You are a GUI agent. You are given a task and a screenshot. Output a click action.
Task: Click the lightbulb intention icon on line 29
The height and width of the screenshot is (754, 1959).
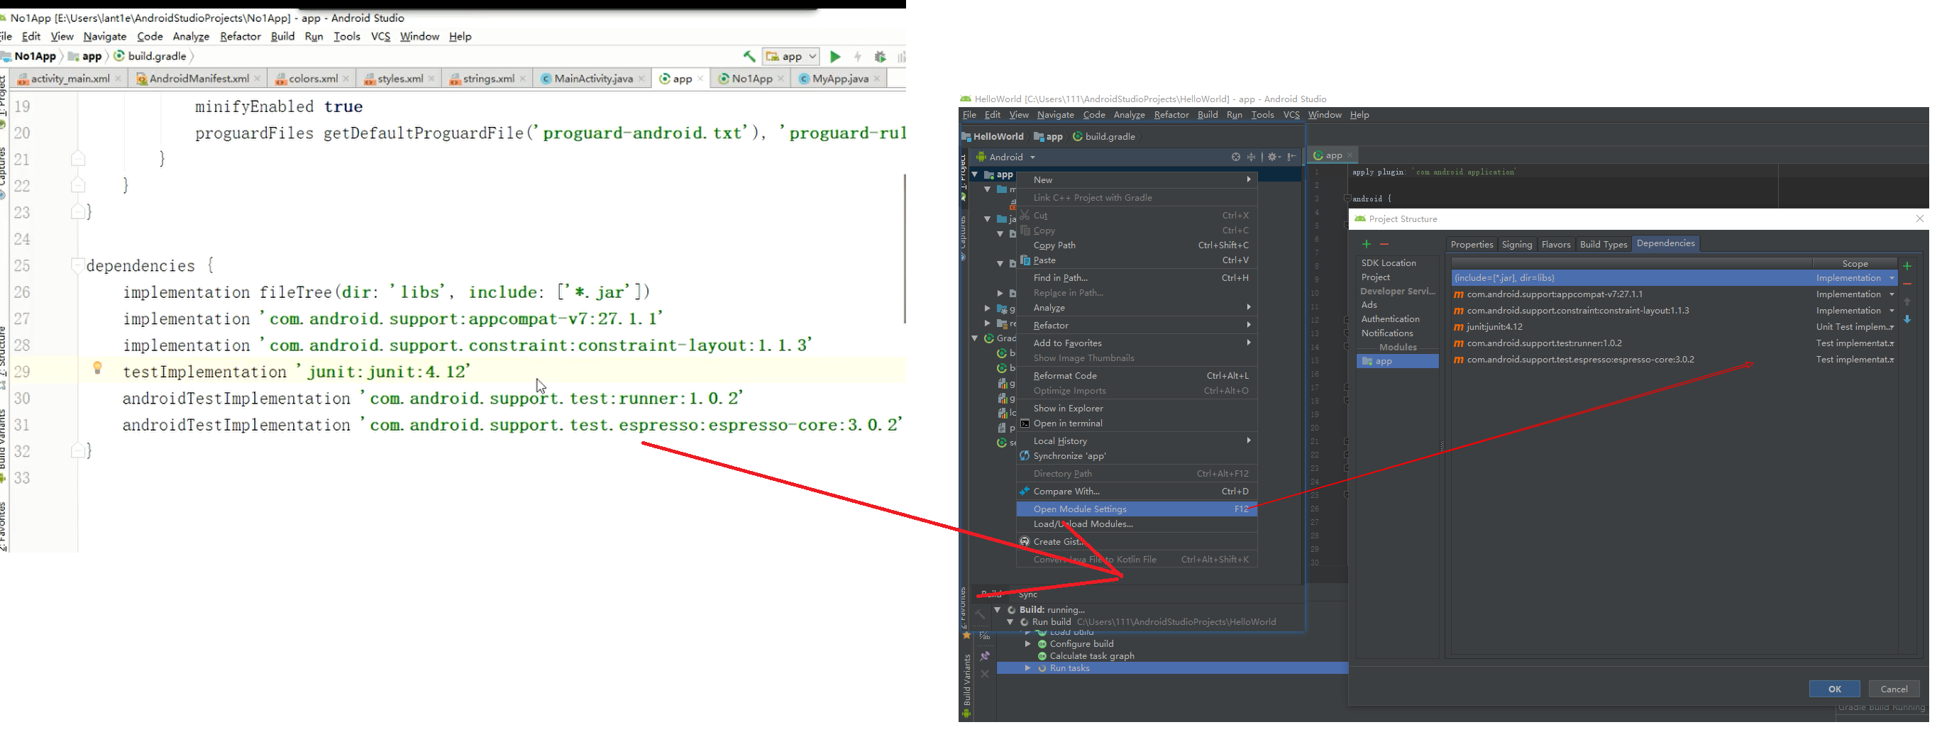pos(97,368)
